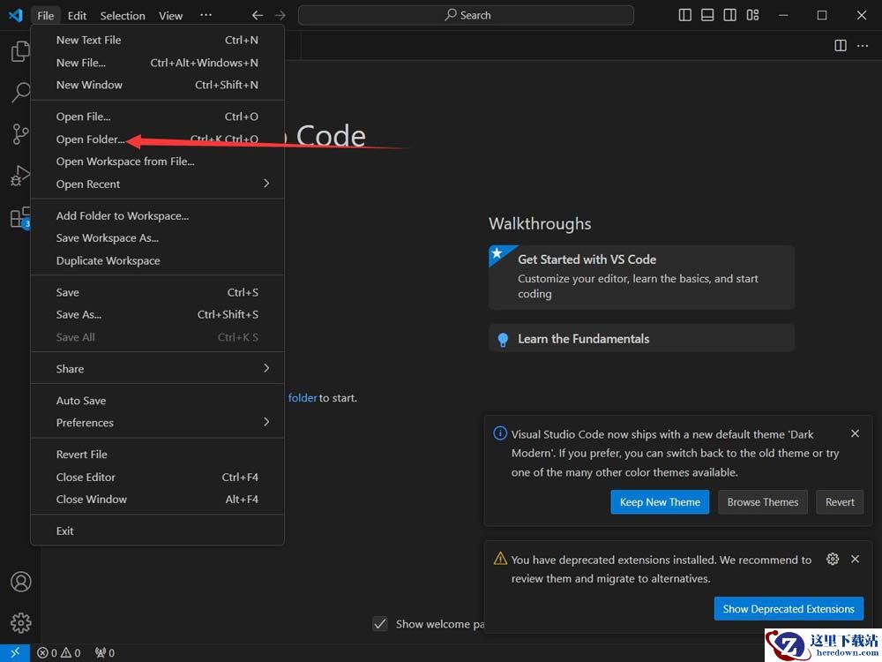Image resolution: width=882 pixels, height=662 pixels.
Task: Choose New File... menu entry
Action: pyautogui.click(x=158, y=63)
